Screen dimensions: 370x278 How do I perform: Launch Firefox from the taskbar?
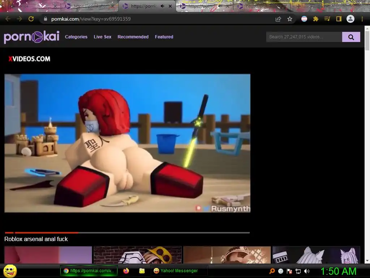point(126,271)
